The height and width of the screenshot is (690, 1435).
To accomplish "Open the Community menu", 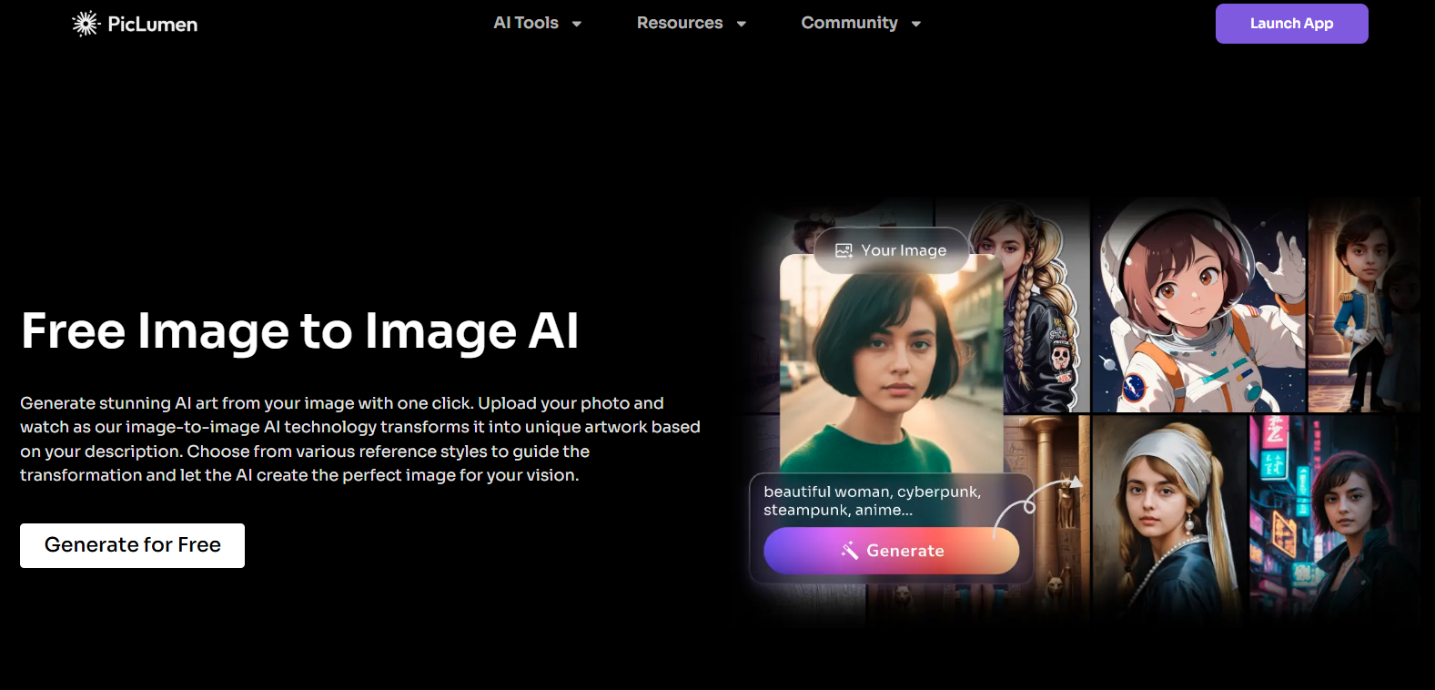I will [849, 23].
